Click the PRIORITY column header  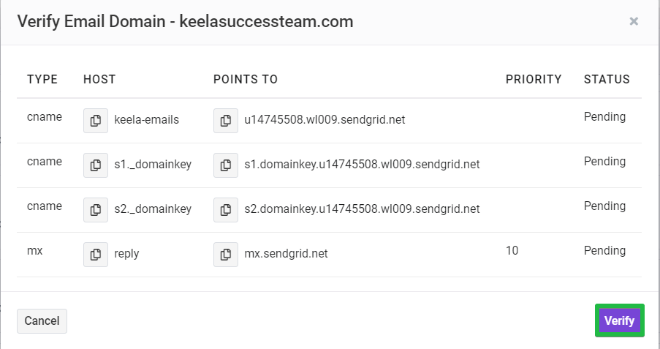click(x=534, y=79)
